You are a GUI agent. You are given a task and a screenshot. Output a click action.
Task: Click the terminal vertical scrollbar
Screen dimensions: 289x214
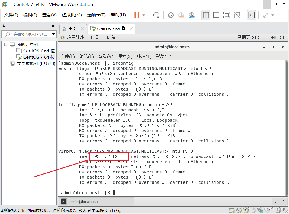pos(287,128)
